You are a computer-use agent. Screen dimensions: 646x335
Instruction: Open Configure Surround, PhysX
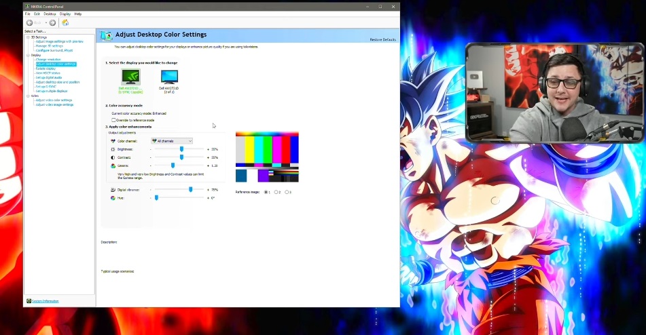[54, 51]
